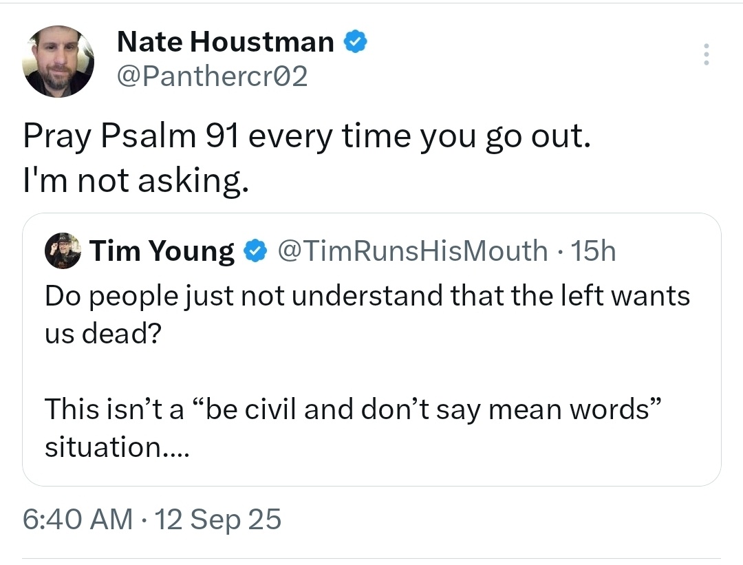Click the "I'm not asking." line
This screenshot has width=743, height=565.
(x=136, y=181)
